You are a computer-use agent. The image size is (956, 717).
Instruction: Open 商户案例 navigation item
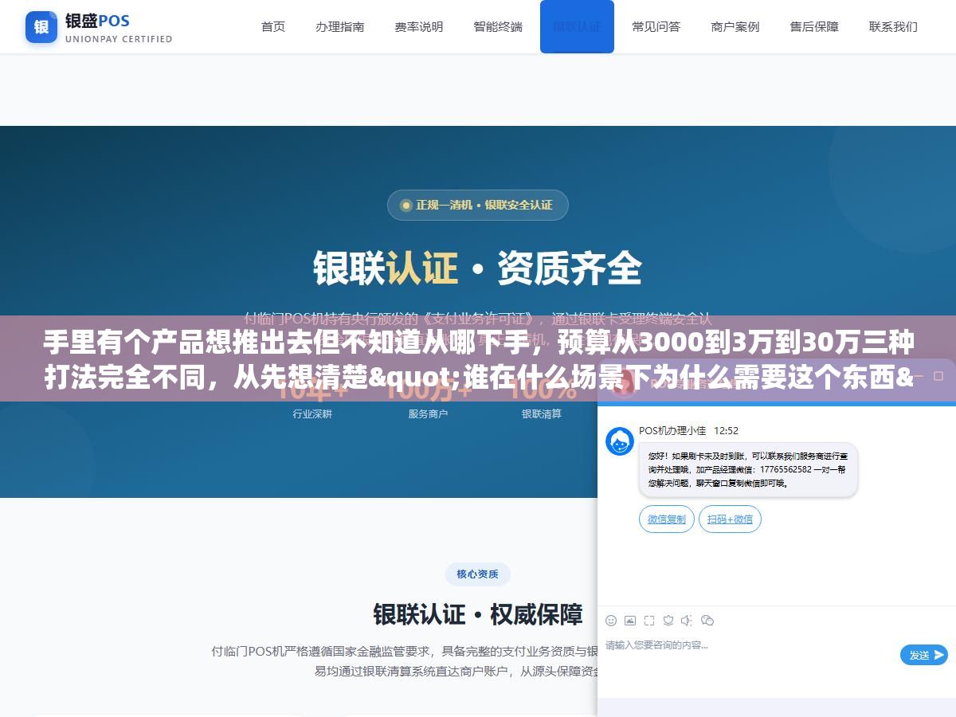click(735, 26)
